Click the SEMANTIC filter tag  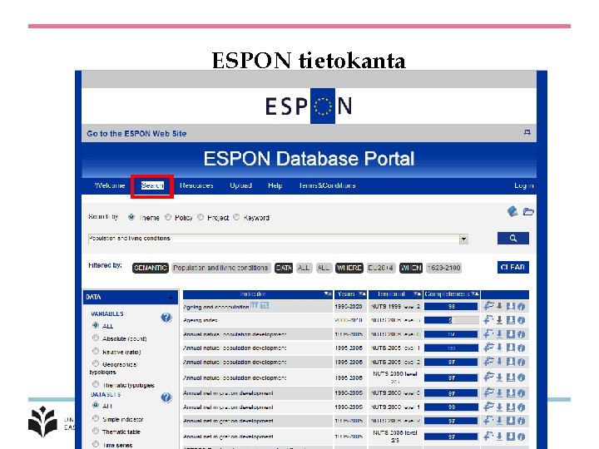[x=151, y=268]
